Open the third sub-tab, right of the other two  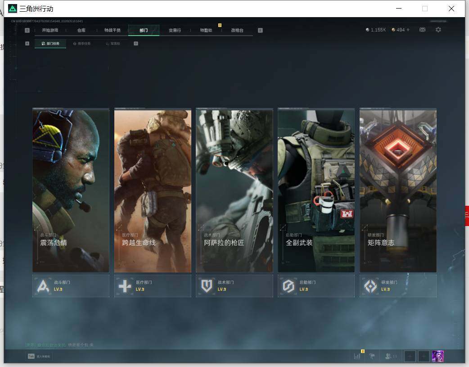[x=113, y=44]
